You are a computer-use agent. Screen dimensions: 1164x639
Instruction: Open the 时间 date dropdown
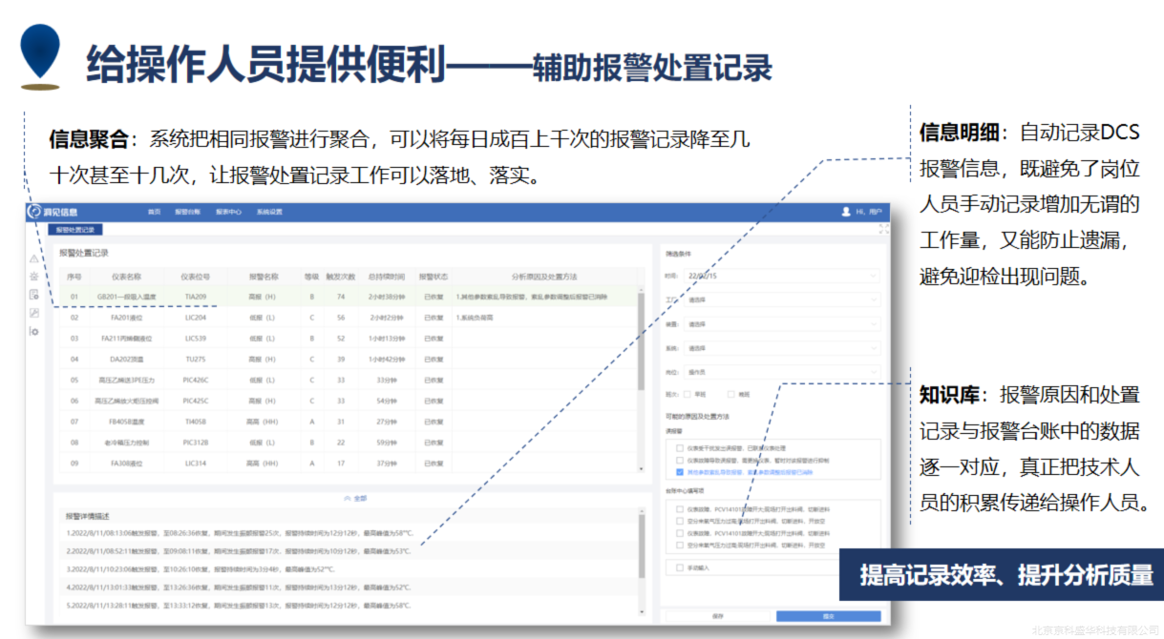click(x=782, y=276)
